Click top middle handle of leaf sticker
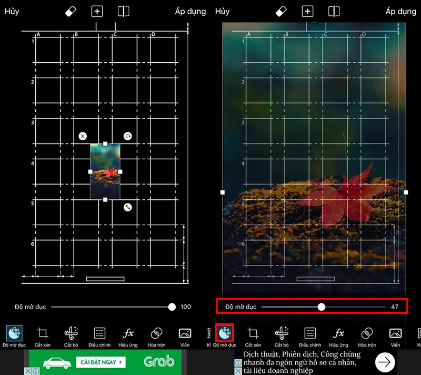421x375 pixels. tap(105, 144)
